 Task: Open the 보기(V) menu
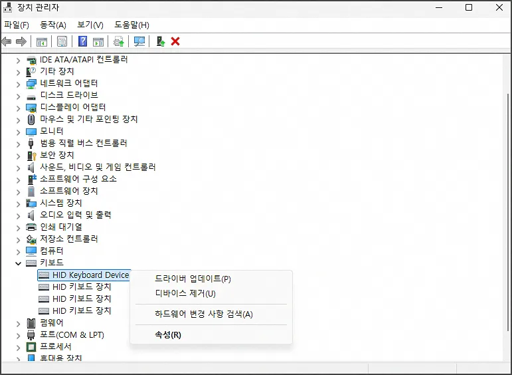pos(90,25)
